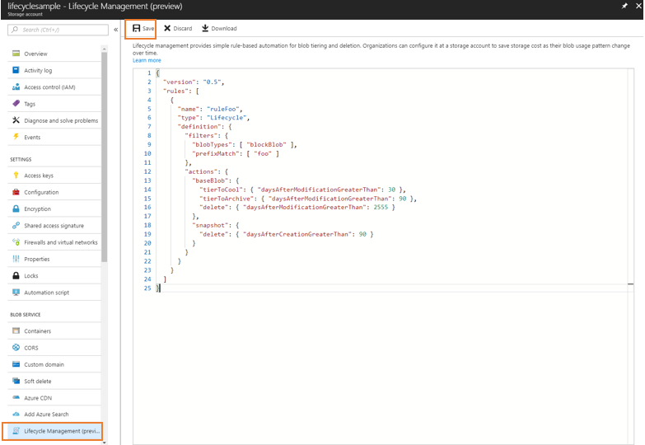Screen dimensions: 645x445
Task: Pin the blade with the pin icon
Action: point(624,6)
